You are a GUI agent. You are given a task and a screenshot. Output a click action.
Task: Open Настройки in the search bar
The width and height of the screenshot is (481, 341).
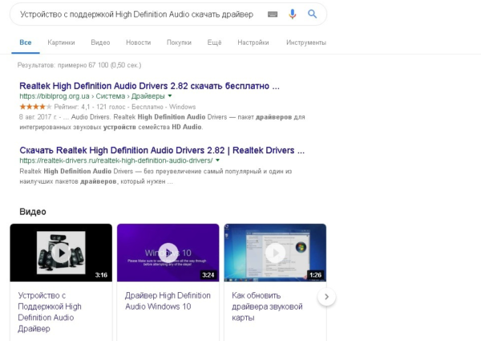click(x=253, y=43)
